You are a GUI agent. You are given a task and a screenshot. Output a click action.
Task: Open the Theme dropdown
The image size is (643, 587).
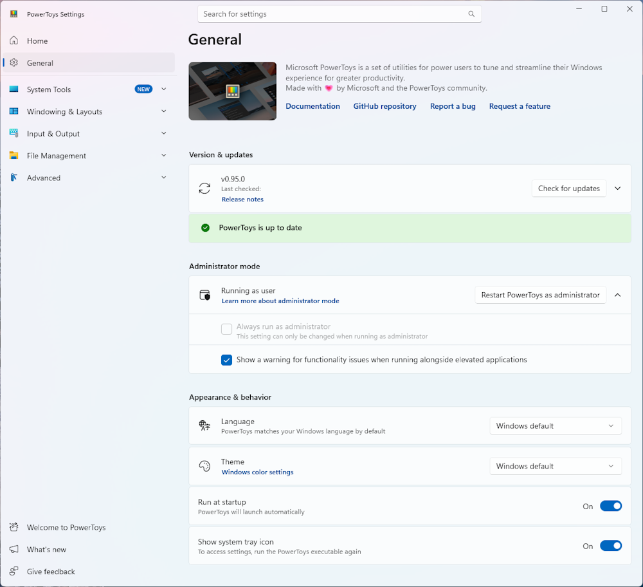pos(555,466)
